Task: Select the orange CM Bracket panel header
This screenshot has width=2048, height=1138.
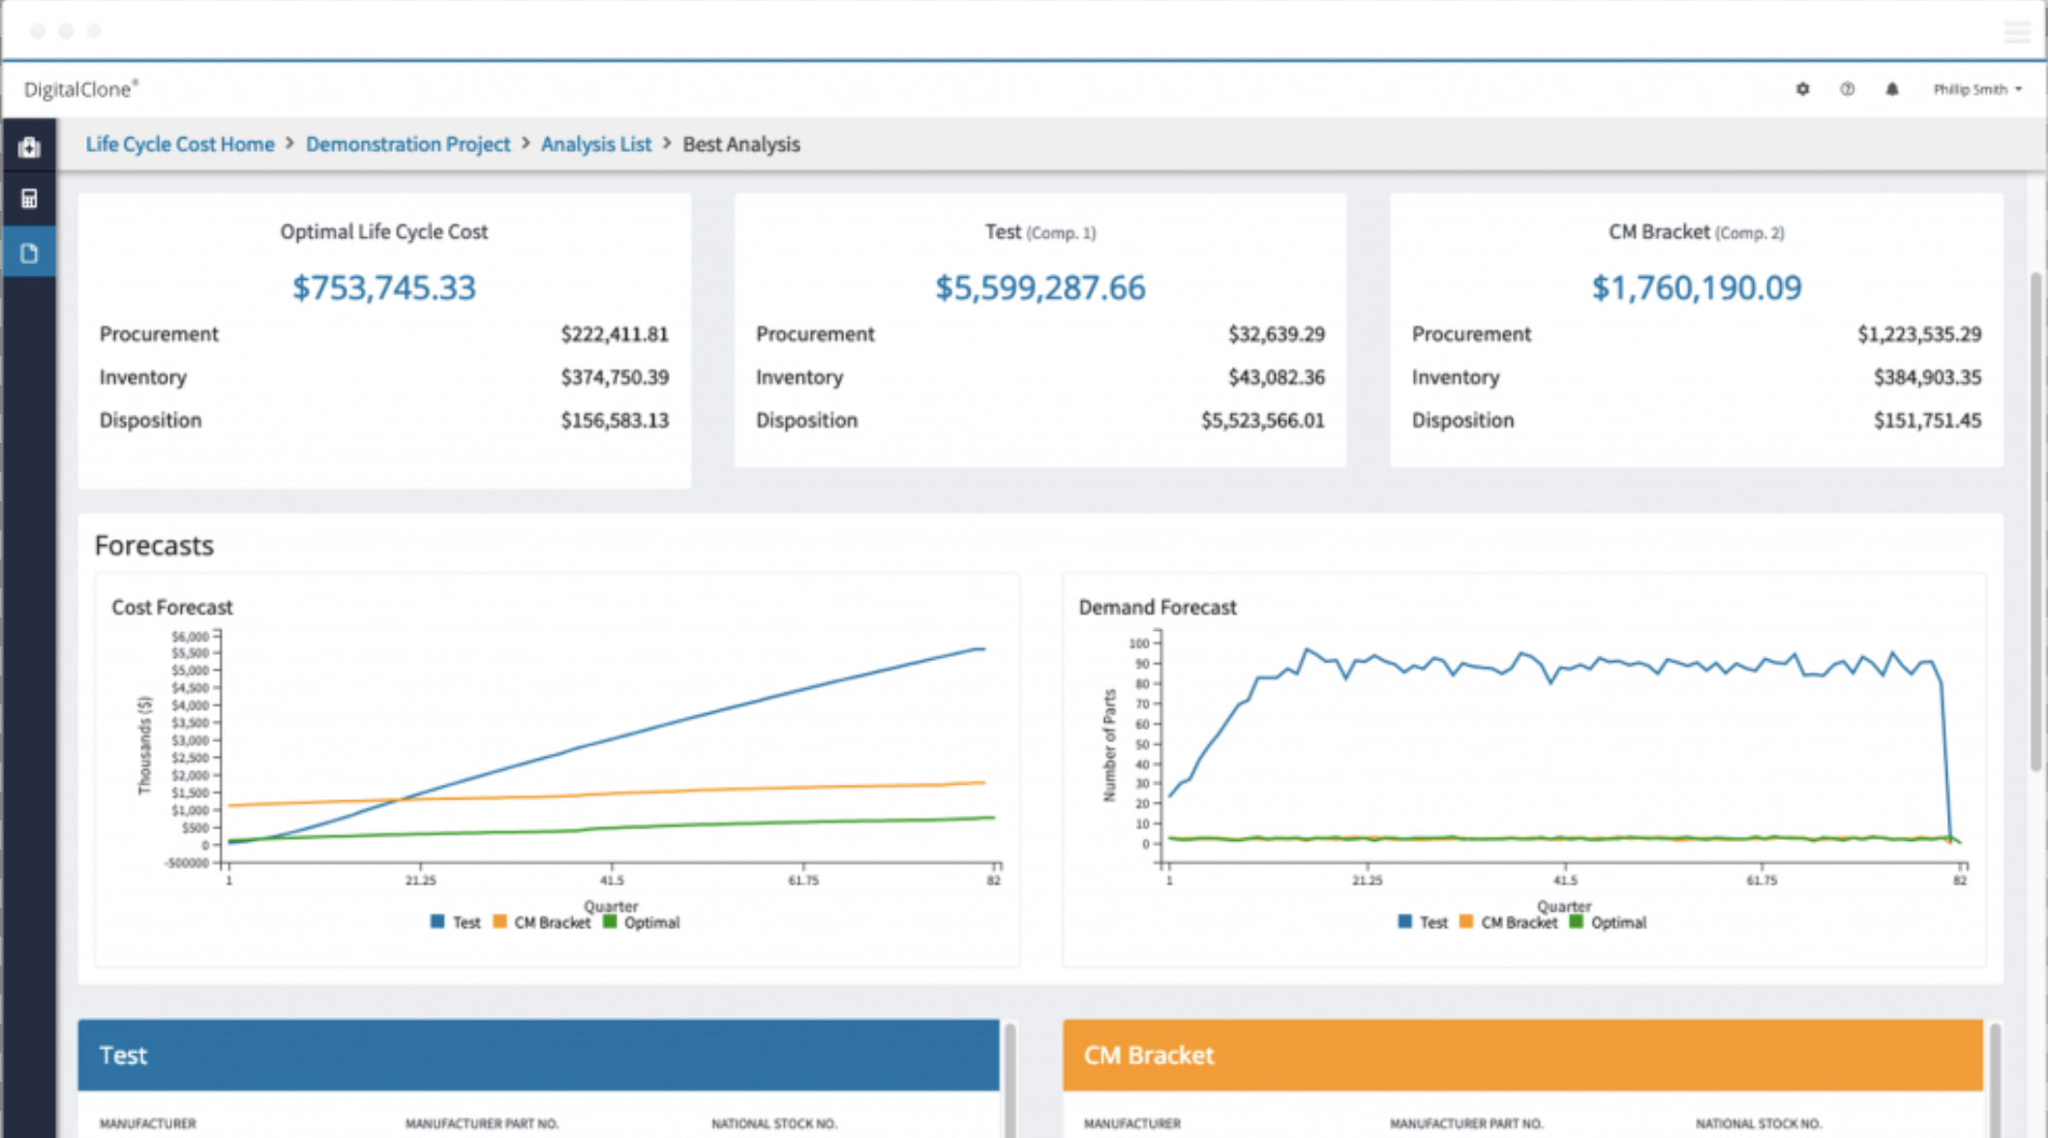Action: (1522, 1055)
